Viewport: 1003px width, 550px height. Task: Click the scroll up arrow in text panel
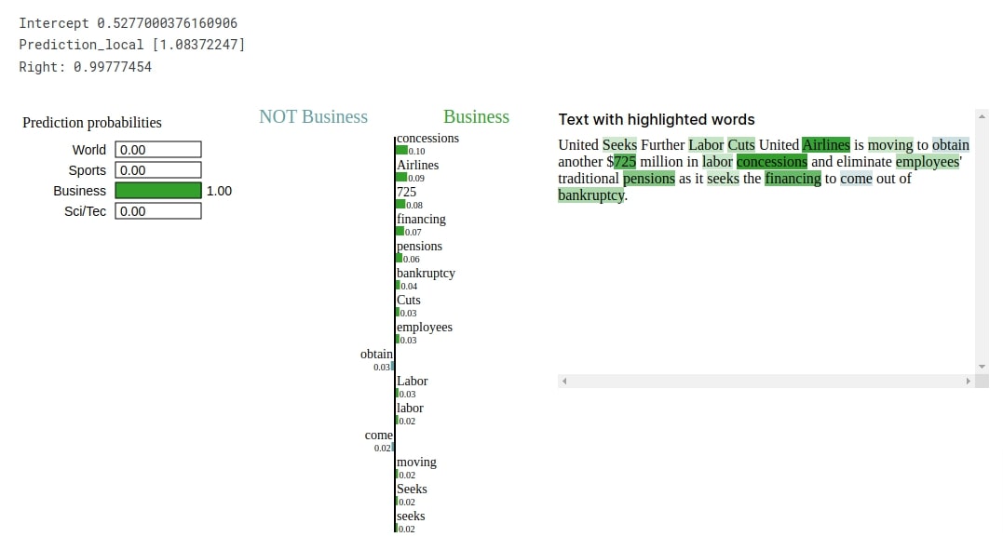click(982, 116)
